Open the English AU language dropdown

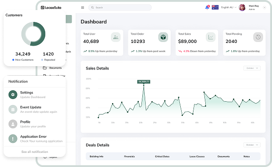pyautogui.click(x=229, y=7)
